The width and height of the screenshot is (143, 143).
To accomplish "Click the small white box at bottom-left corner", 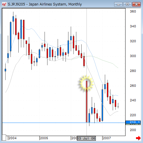I will [4, 137].
